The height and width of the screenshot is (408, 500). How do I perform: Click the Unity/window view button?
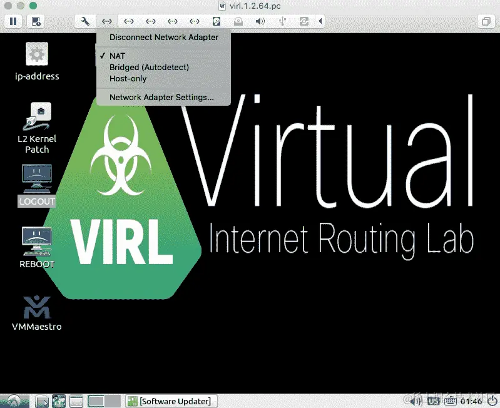[486, 21]
